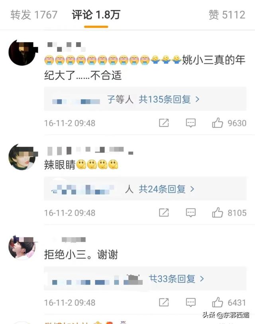Viewport: 255px width, 324px height.
Task: Switch to the 转发 1767 tab
Action: click(34, 15)
